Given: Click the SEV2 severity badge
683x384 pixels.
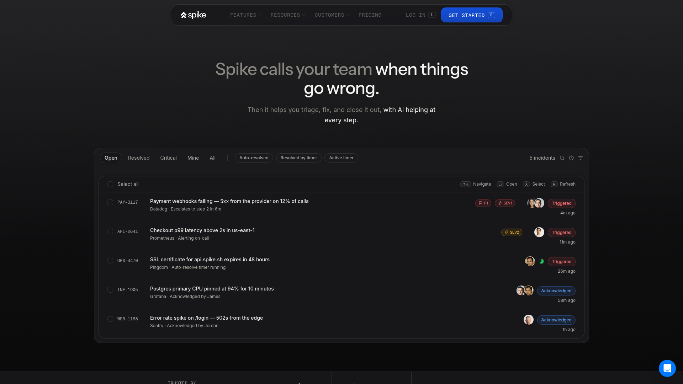Looking at the screenshot, I should point(512,232).
